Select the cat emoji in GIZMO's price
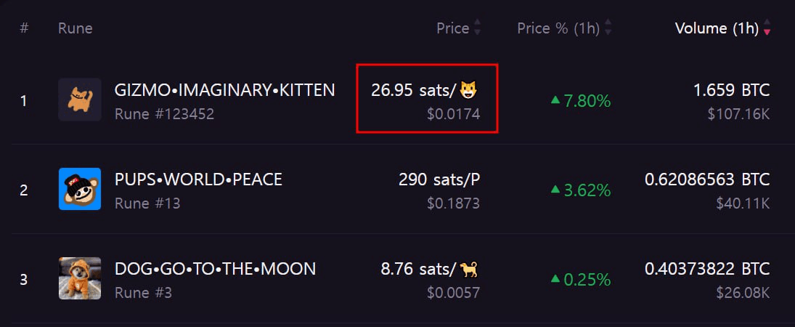The image size is (795, 327). pyautogui.click(x=469, y=90)
